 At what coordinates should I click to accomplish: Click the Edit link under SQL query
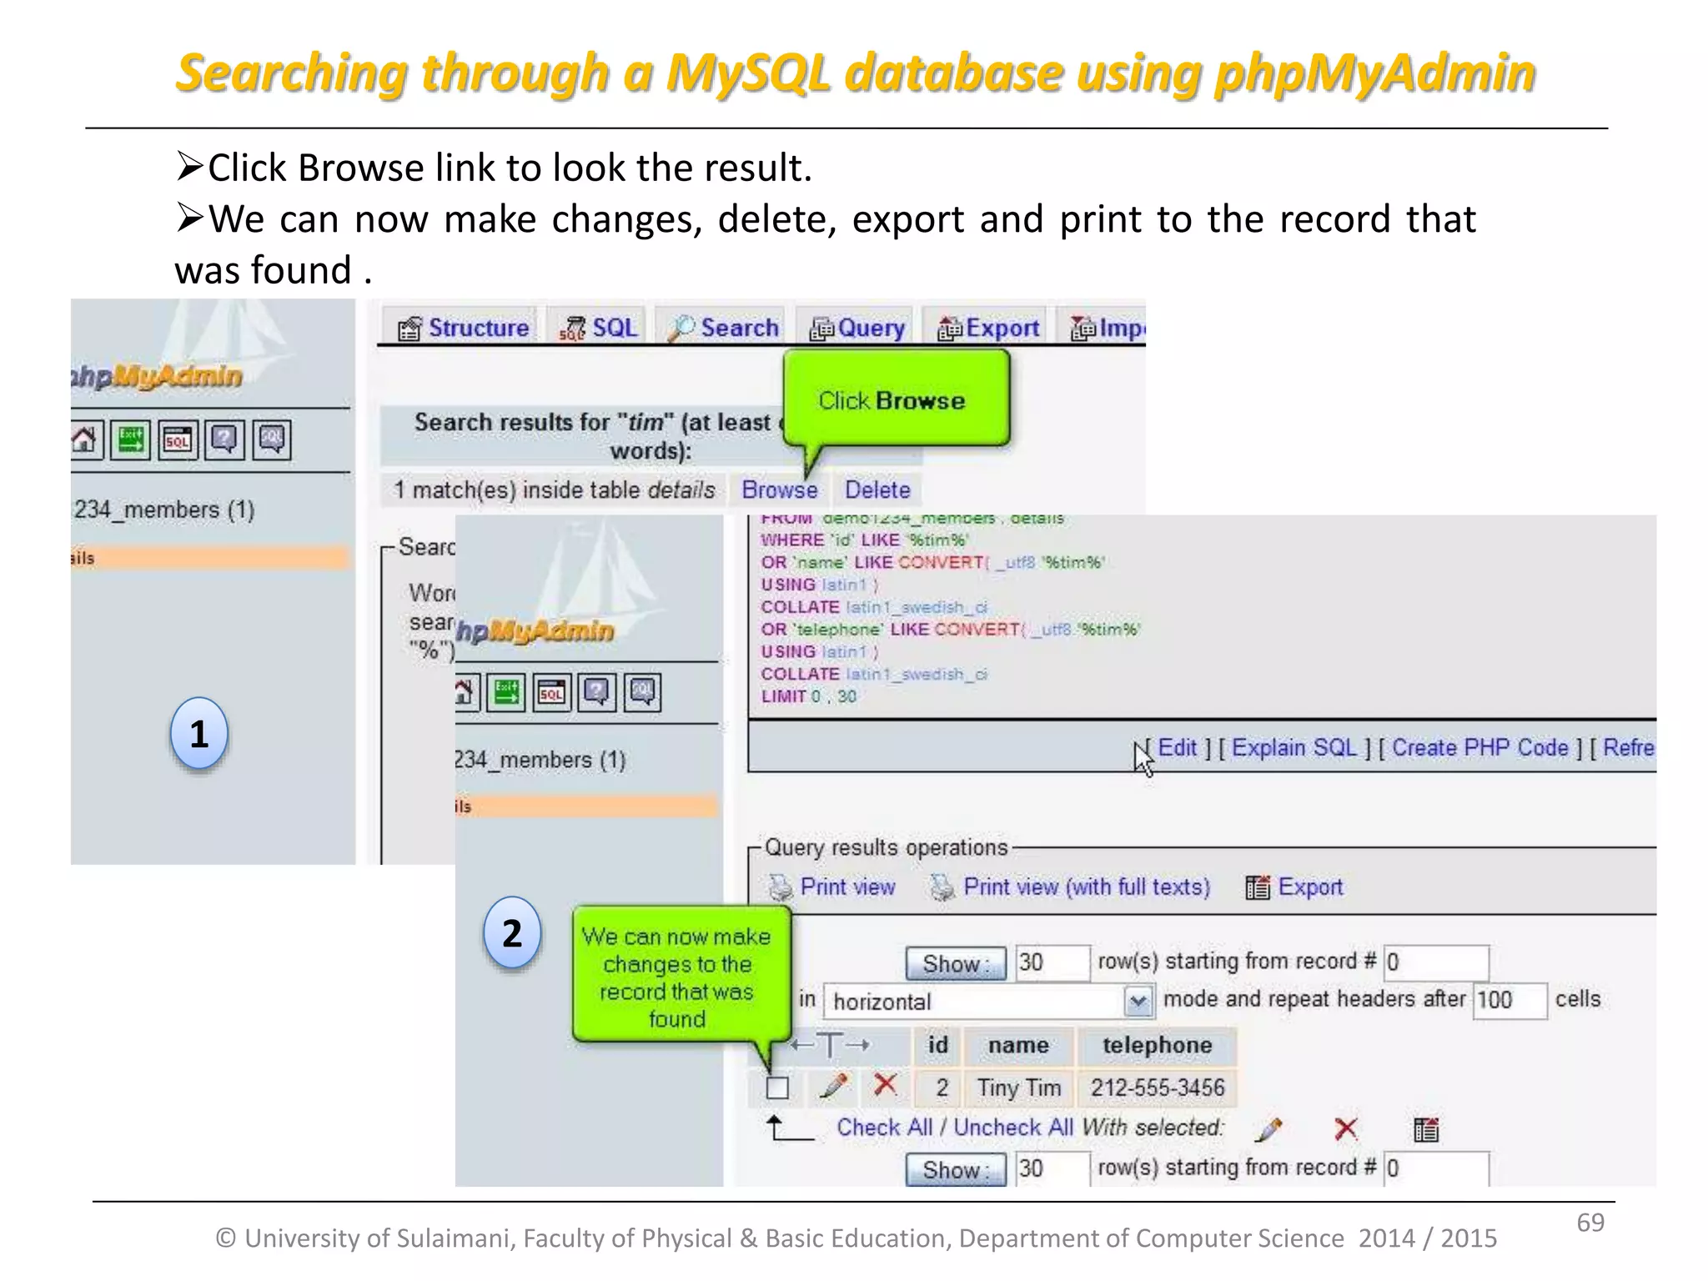(x=1177, y=748)
